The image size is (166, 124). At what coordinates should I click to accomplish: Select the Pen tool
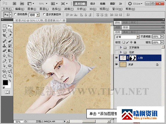coord(4,61)
